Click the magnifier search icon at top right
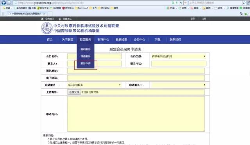 (244, 3)
